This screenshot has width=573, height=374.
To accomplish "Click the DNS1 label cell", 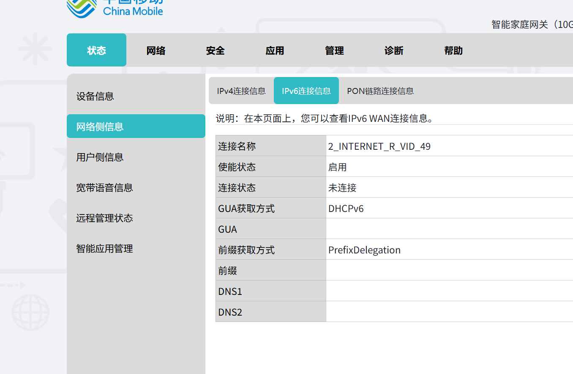I will 271,291.
